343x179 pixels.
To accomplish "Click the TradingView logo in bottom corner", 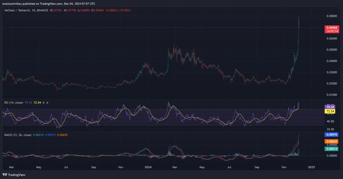I will point(14,175).
